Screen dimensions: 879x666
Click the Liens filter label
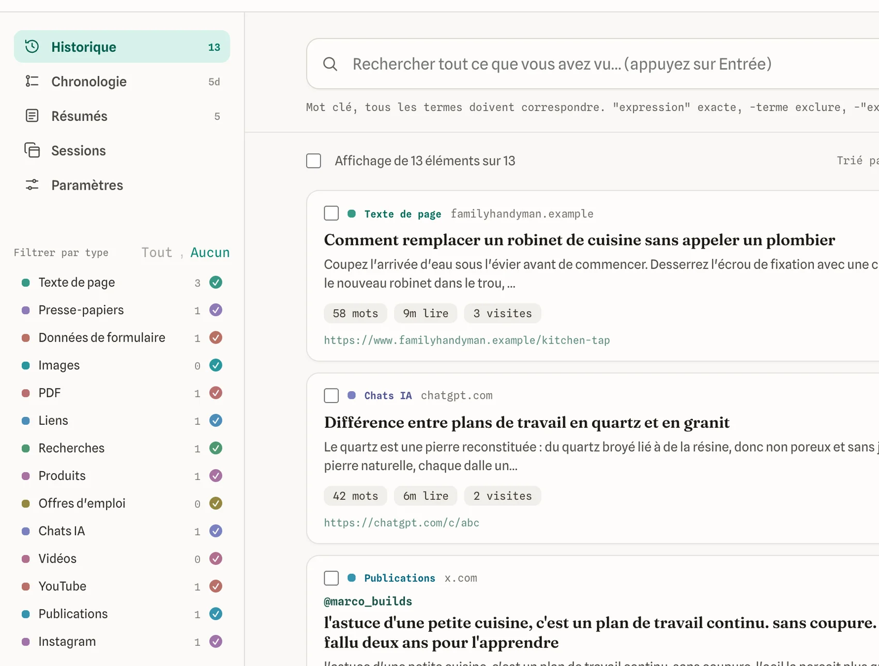coord(53,421)
